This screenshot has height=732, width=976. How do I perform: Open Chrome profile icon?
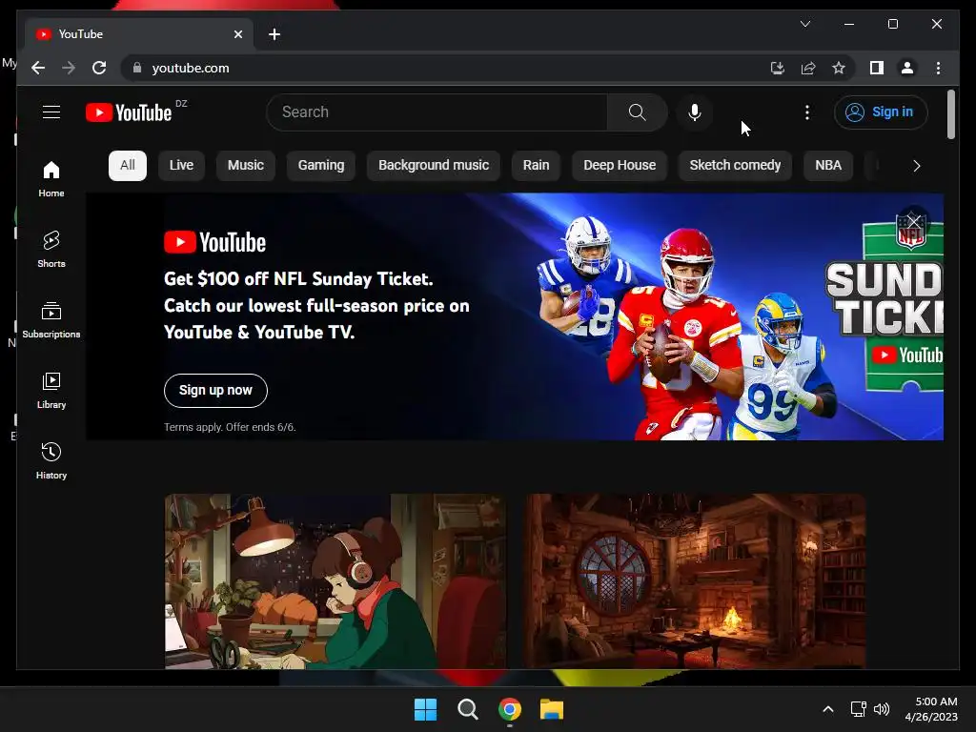pos(907,68)
